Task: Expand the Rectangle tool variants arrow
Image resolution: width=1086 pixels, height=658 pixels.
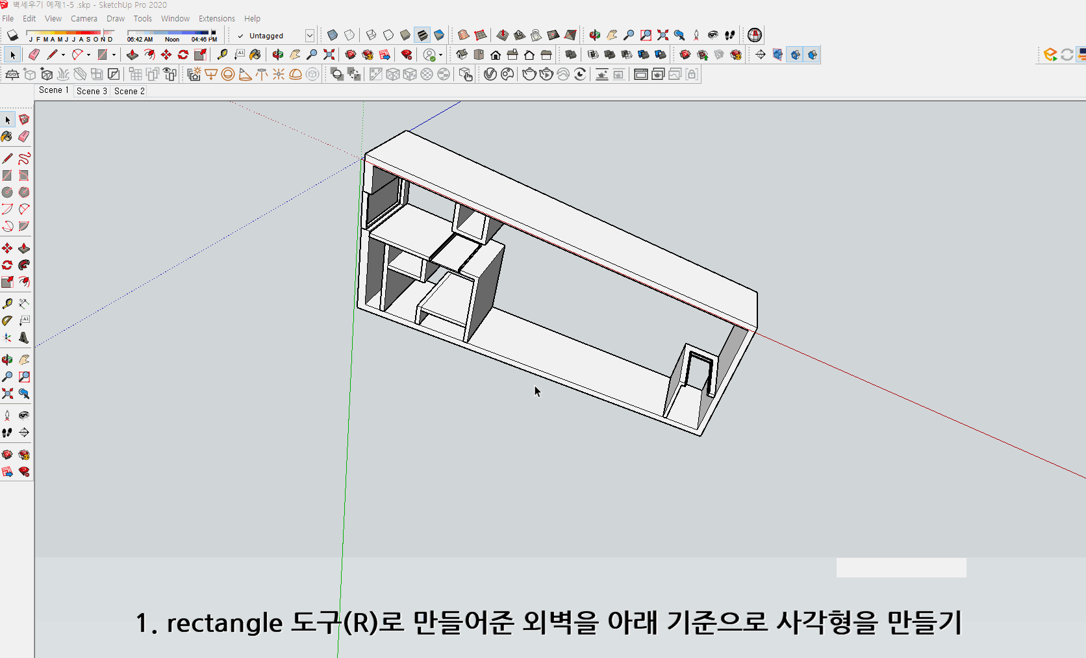Action: pyautogui.click(x=114, y=55)
